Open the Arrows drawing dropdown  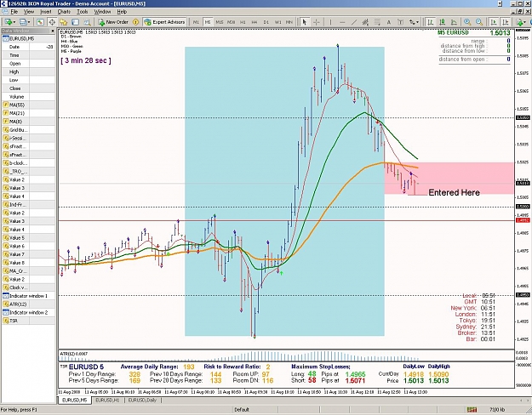click(414, 22)
